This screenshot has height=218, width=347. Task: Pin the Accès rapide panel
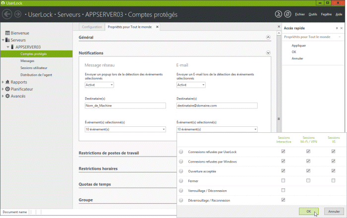point(337,28)
